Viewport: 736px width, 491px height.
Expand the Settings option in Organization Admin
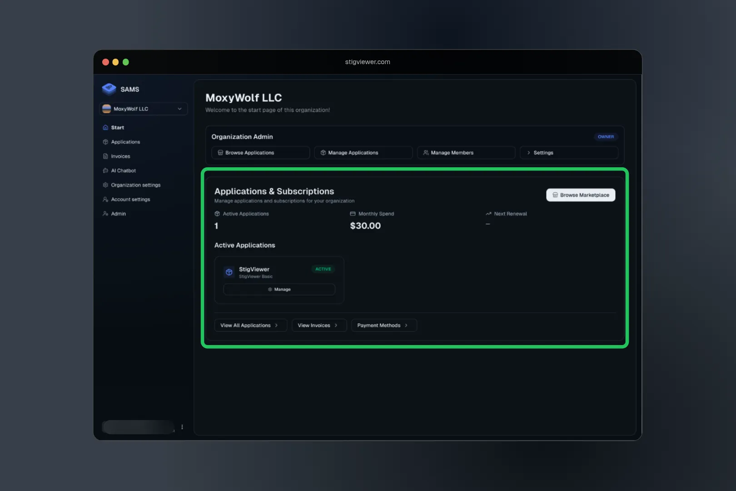pos(568,153)
